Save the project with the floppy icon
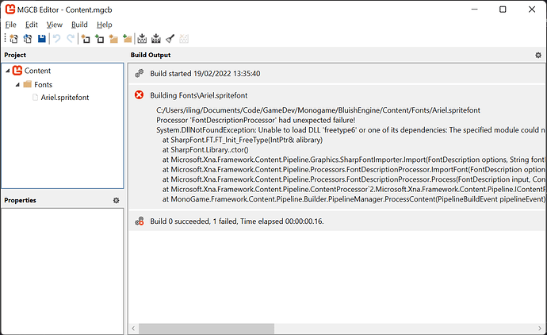Screen dimensions: 547x335 pyautogui.click(x=42, y=39)
